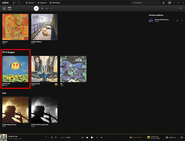Click the Recherche search field

coord(146,3)
